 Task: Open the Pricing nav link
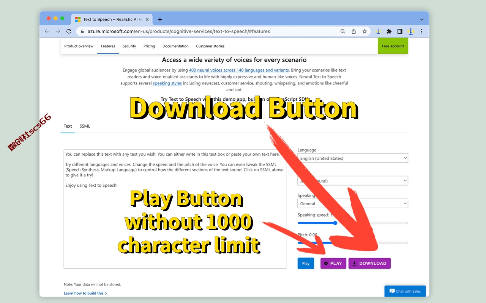[149, 46]
